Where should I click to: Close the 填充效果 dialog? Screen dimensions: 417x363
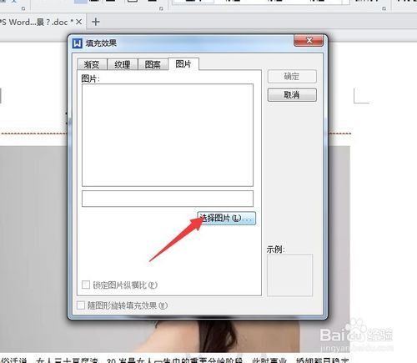(x=309, y=41)
